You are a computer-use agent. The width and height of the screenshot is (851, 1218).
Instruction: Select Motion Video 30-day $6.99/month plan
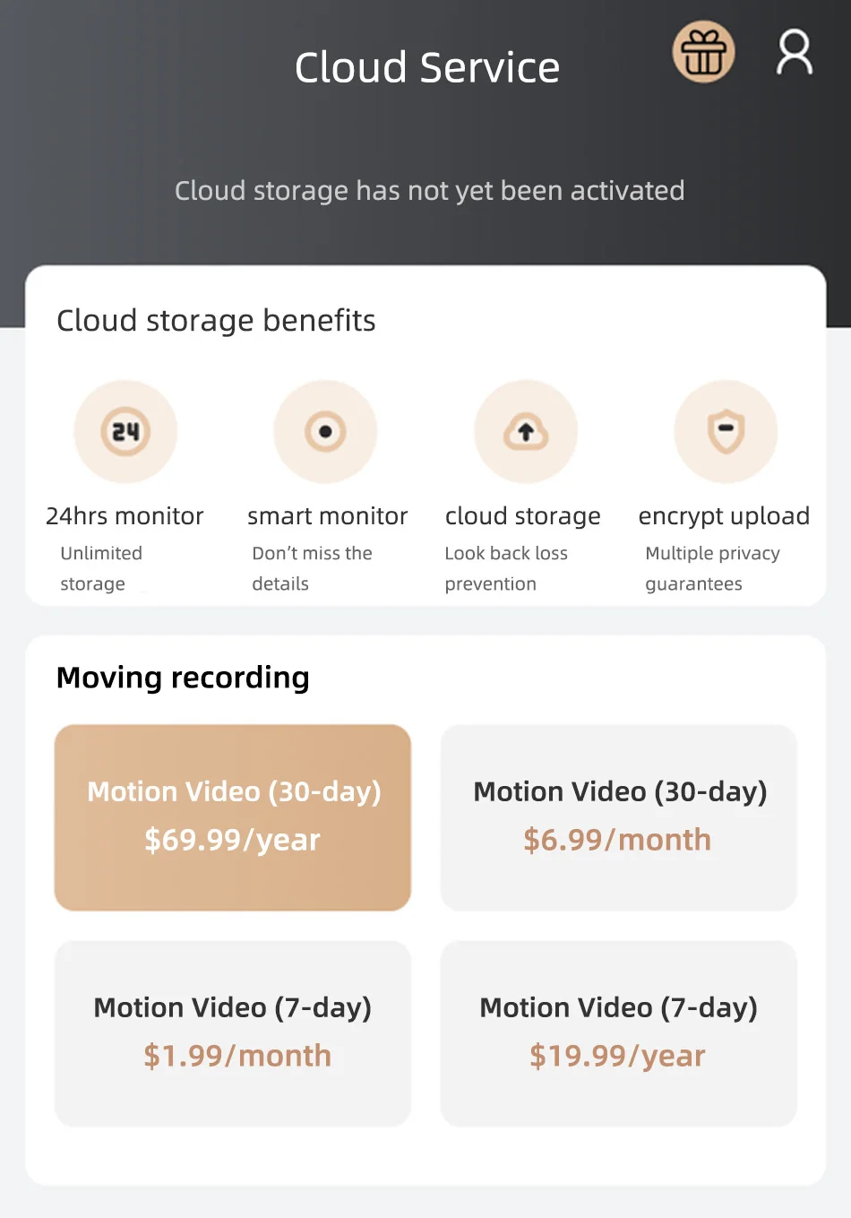pos(619,817)
